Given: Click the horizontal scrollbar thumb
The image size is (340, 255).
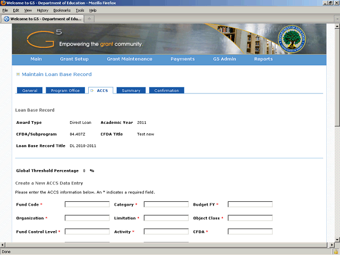Looking at the screenshot, I should [x=166, y=245].
